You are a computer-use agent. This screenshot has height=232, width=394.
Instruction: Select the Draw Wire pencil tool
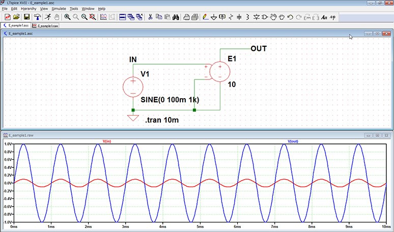205,17
